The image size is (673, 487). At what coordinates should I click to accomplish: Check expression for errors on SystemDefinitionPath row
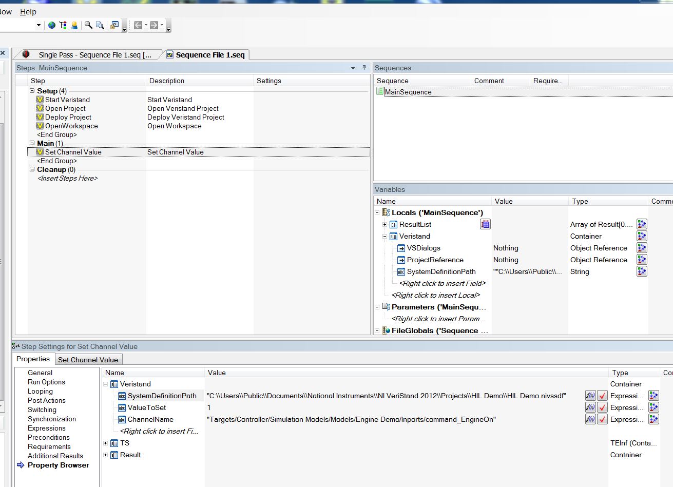tap(603, 396)
